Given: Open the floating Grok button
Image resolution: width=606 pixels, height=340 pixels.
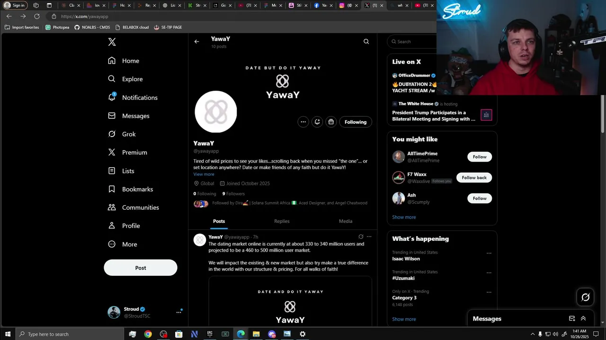Looking at the screenshot, I should [585, 297].
